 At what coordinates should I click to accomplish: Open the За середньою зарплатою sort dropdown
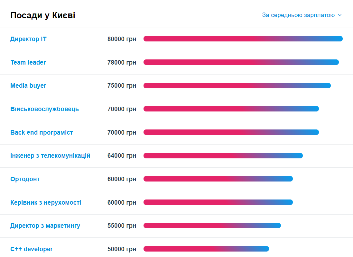[x=302, y=15]
